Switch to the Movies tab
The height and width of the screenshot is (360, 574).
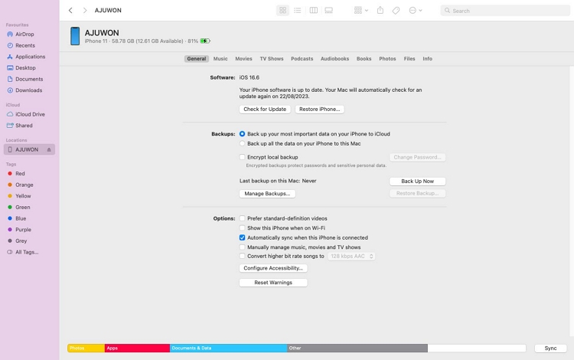point(243,59)
